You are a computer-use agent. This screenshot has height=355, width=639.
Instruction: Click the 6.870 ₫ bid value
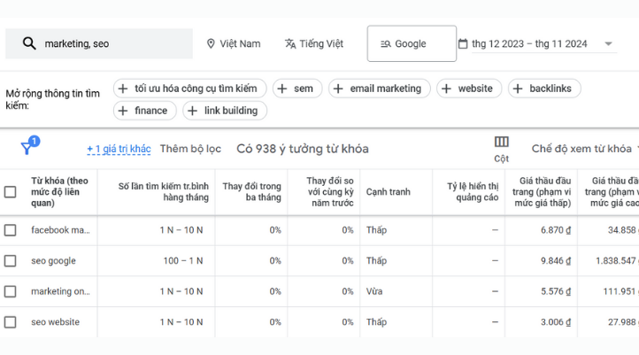coord(556,230)
